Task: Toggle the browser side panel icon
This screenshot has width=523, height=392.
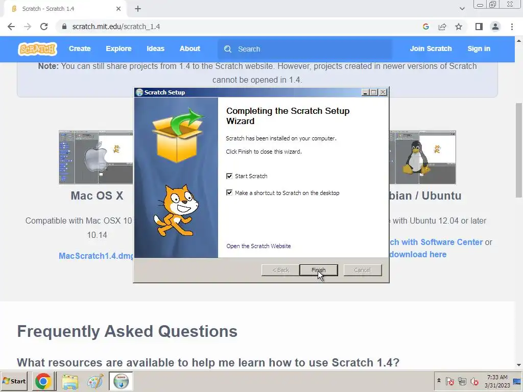Action: click(x=479, y=27)
